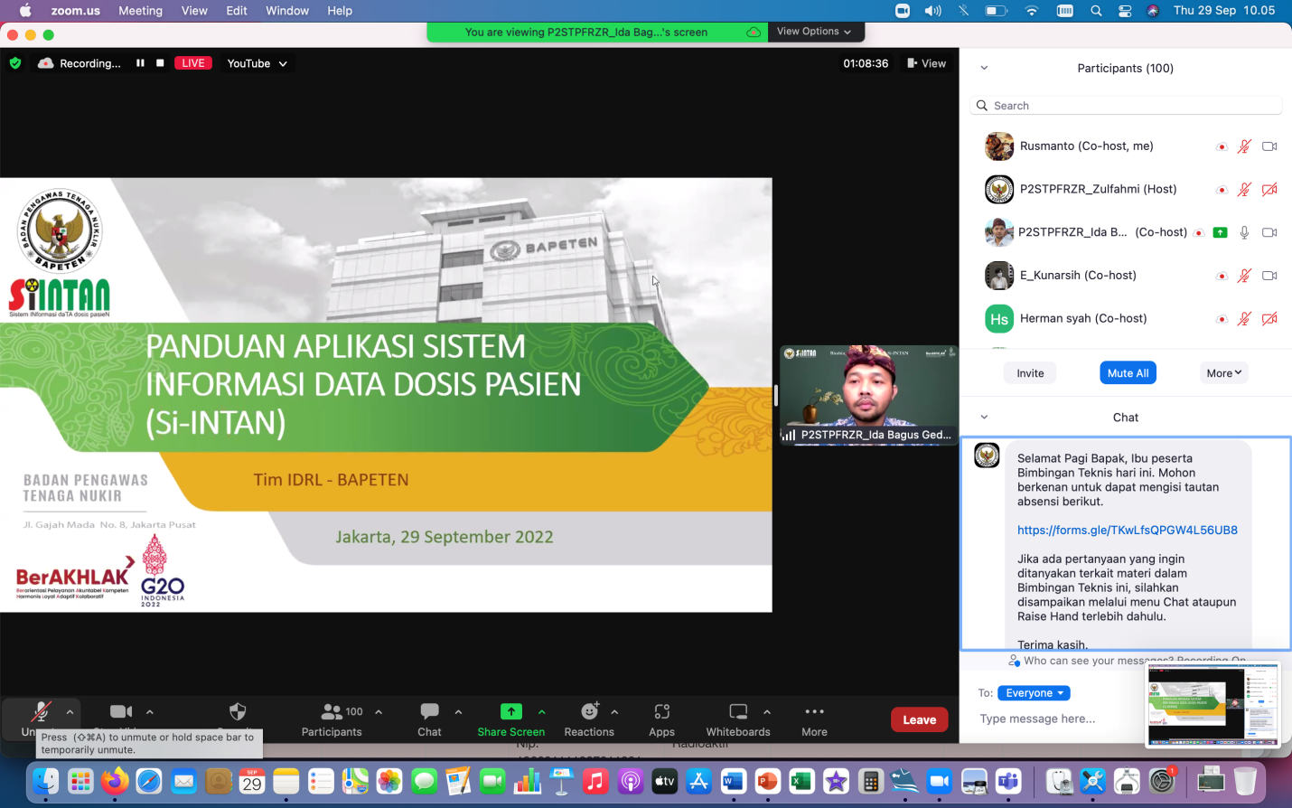This screenshot has width=1292, height=808.
Task: Open the Edit menu in menu bar
Action: click(x=237, y=11)
